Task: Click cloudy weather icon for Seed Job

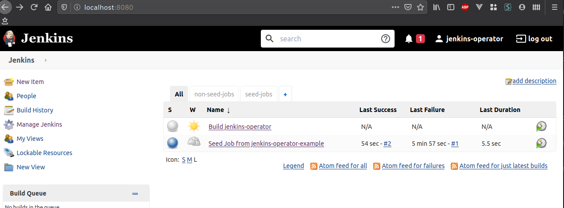Action: click(194, 143)
